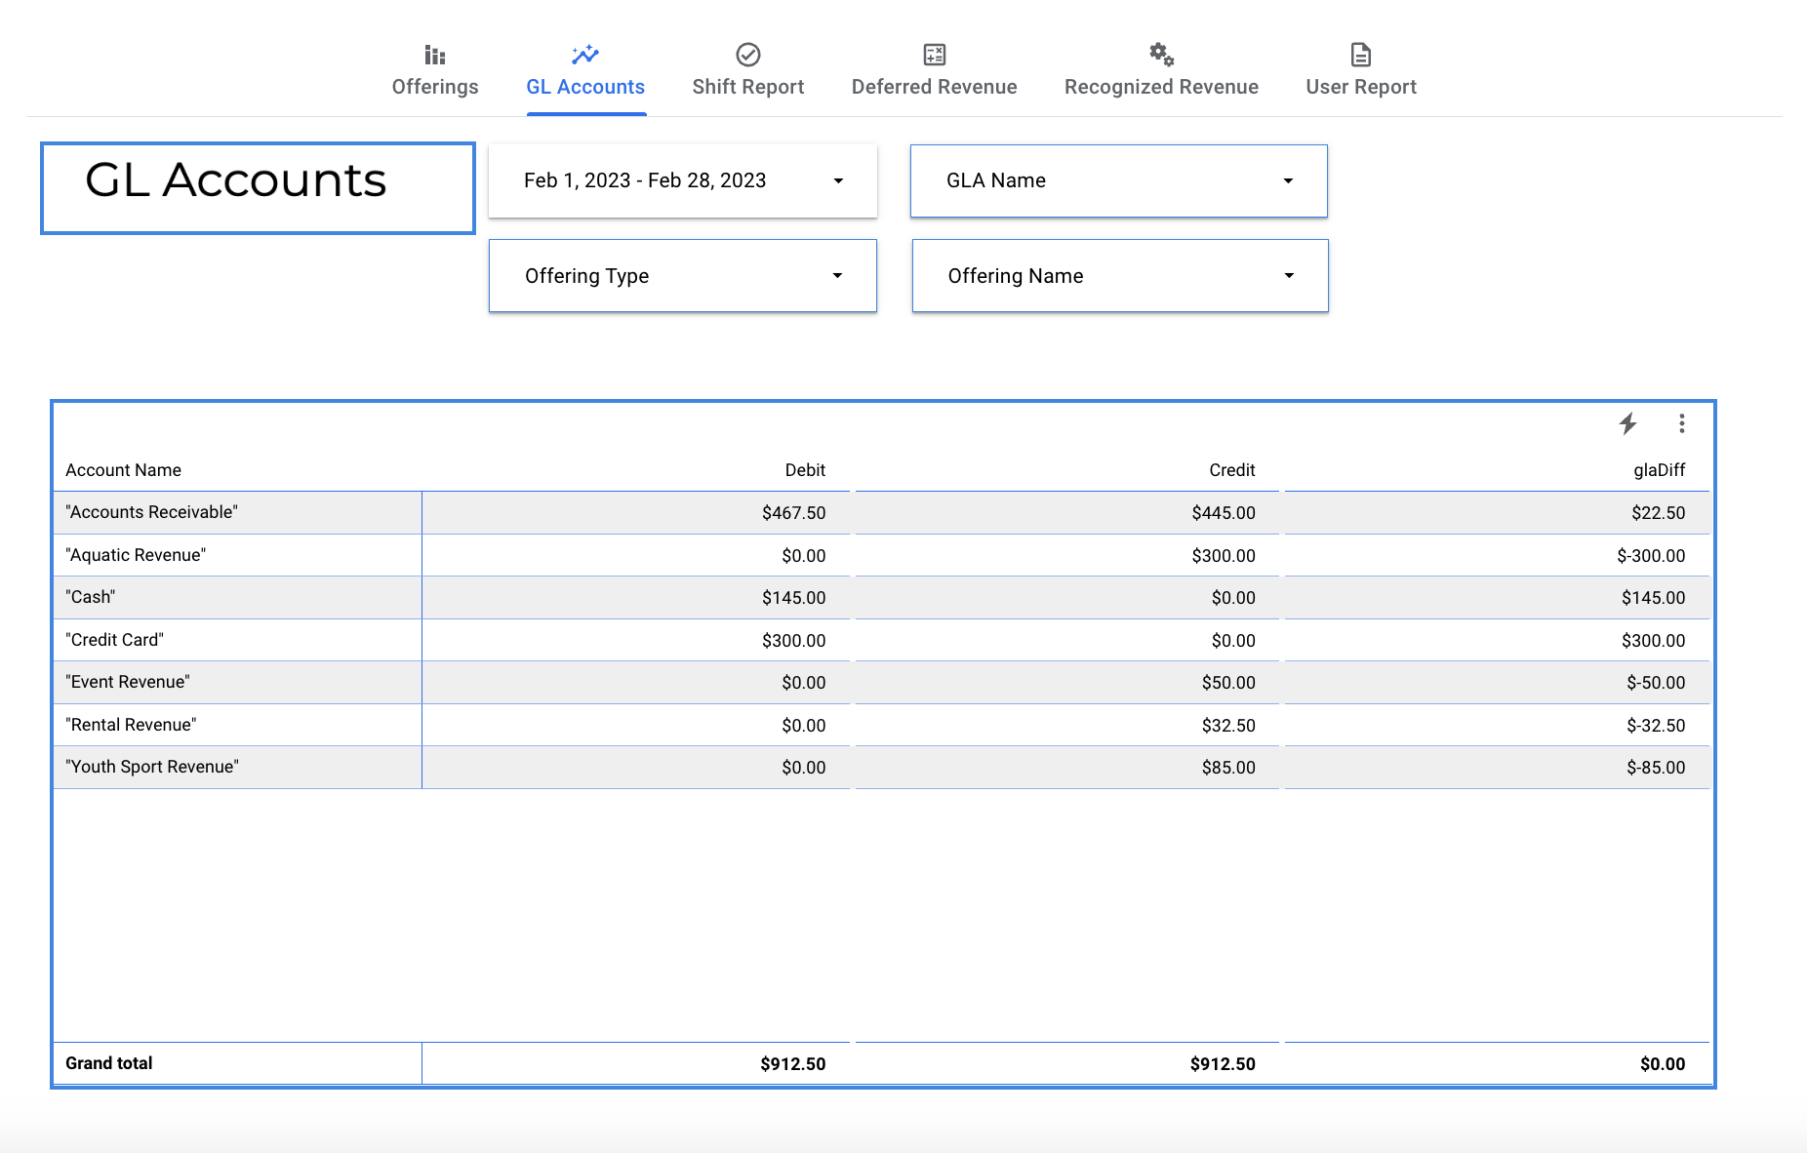
Task: Click the Recognized Revenue gears icon
Action: (1161, 55)
